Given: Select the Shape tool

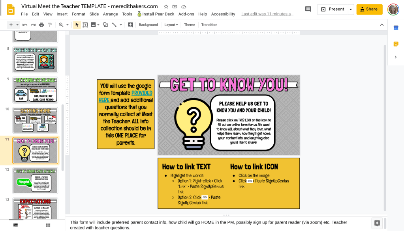Looking at the screenshot, I should tap(105, 25).
